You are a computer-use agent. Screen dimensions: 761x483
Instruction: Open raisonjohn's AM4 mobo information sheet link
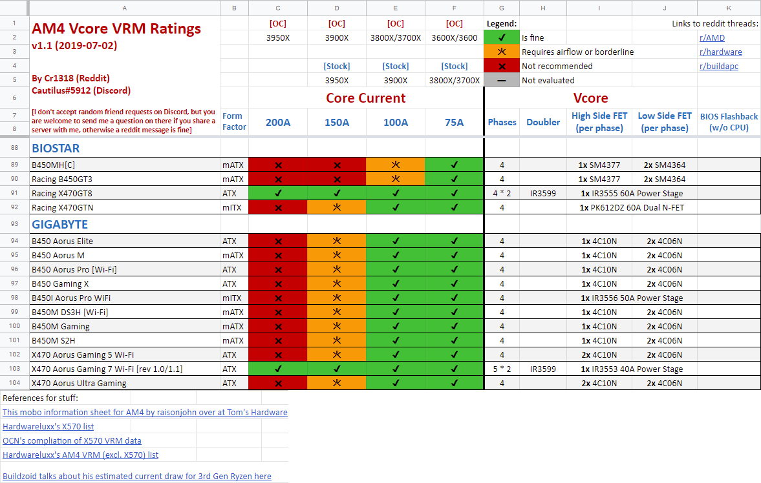click(x=145, y=412)
